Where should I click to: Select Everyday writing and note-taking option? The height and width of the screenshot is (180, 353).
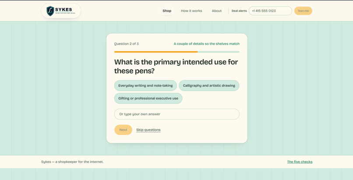[x=145, y=85]
